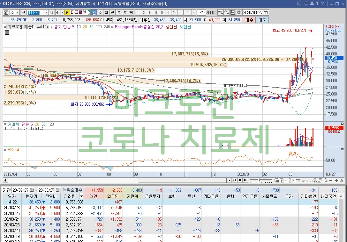Click the 매도 sell button
This screenshot has height=242, width=347.
coord(262,20)
